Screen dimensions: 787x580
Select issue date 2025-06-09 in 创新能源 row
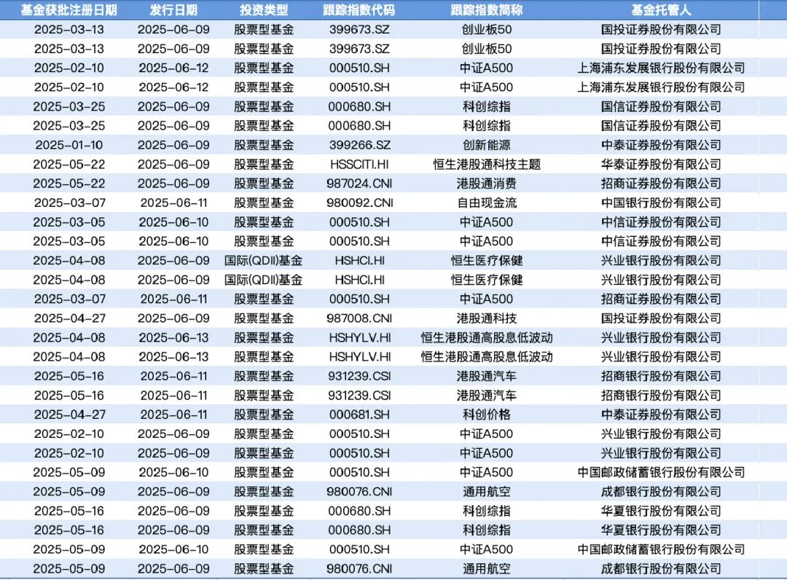pyautogui.click(x=173, y=145)
